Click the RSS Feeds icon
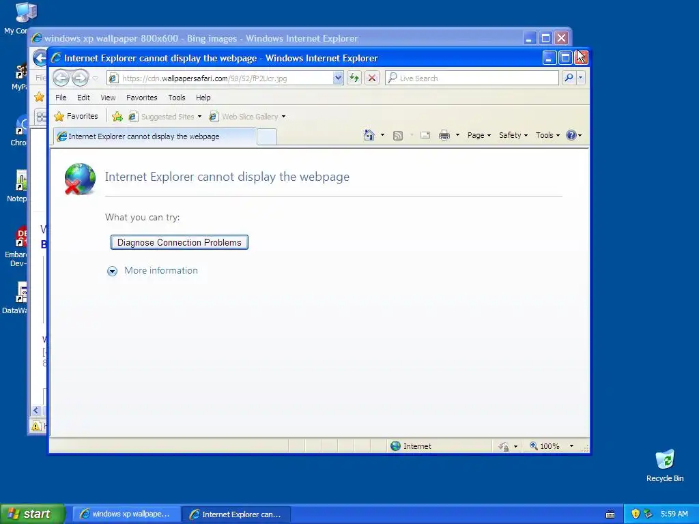The width and height of the screenshot is (699, 524). coord(398,136)
